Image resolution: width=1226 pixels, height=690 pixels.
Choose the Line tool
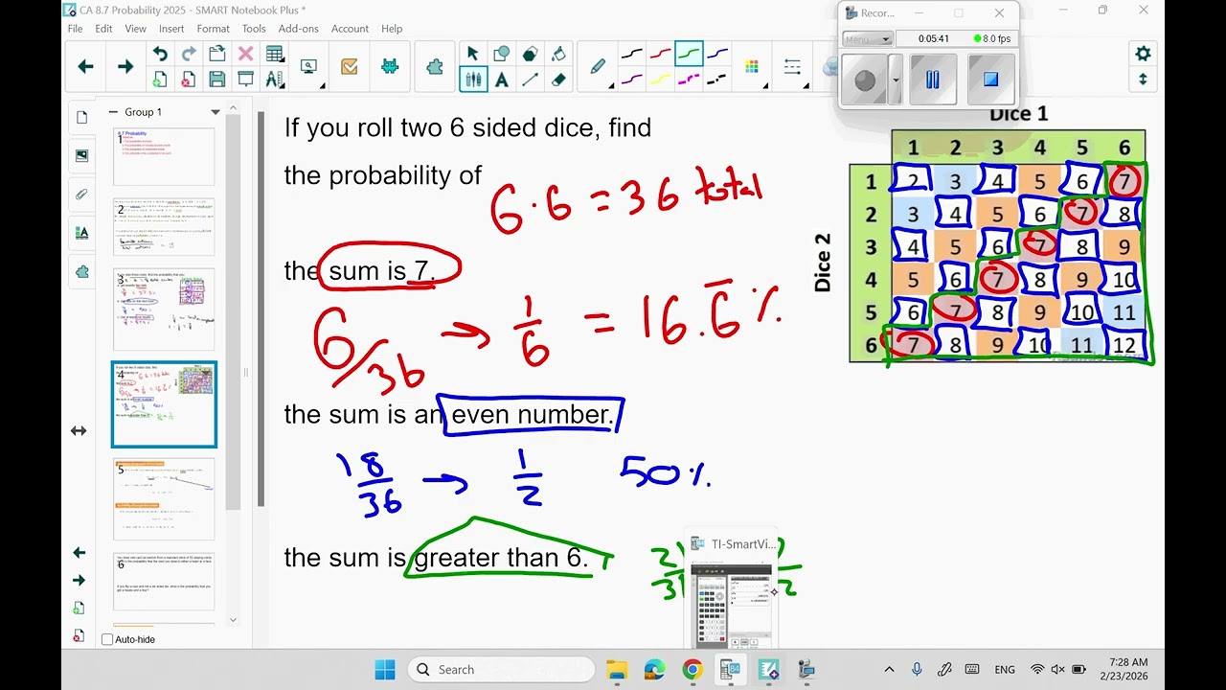point(530,80)
